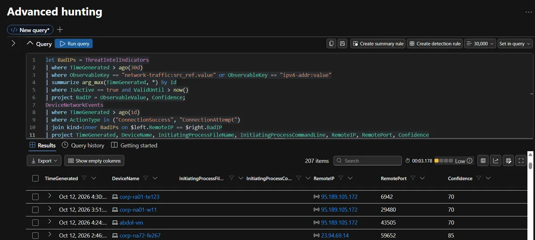
Task: Click the Confidence value 85
Action: click(451, 235)
